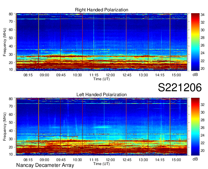Click the "Time (UT)" label under bottom plot

102,164
